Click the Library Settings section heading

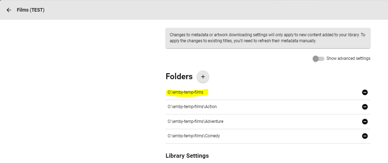click(187, 156)
